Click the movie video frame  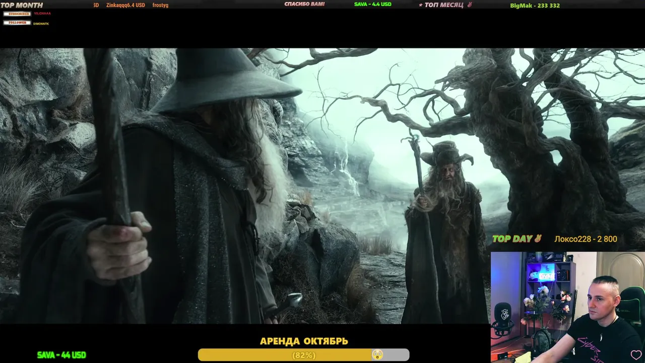point(322,186)
